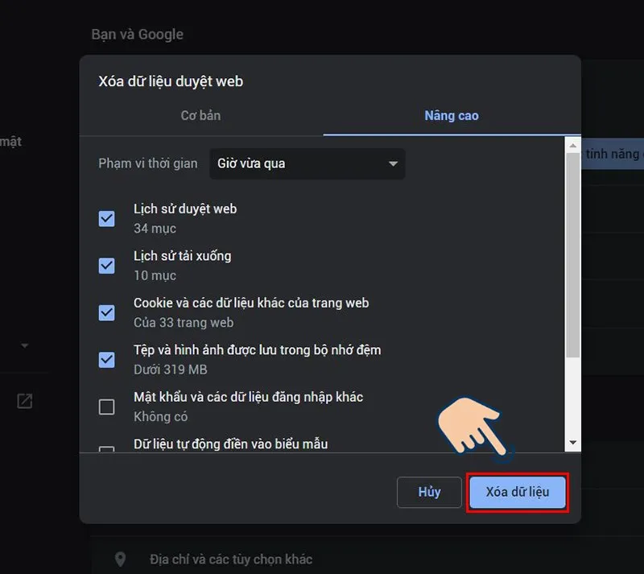
Task: Select the Nâng cao tab
Action: click(452, 115)
